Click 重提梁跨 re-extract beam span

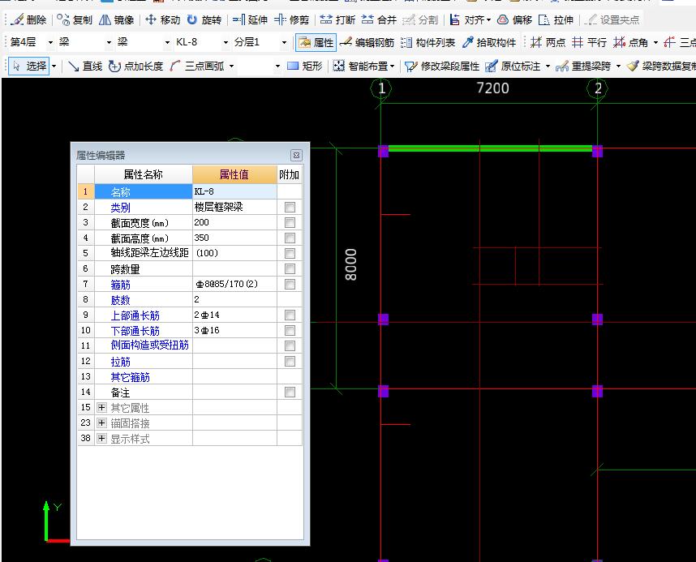click(584, 66)
